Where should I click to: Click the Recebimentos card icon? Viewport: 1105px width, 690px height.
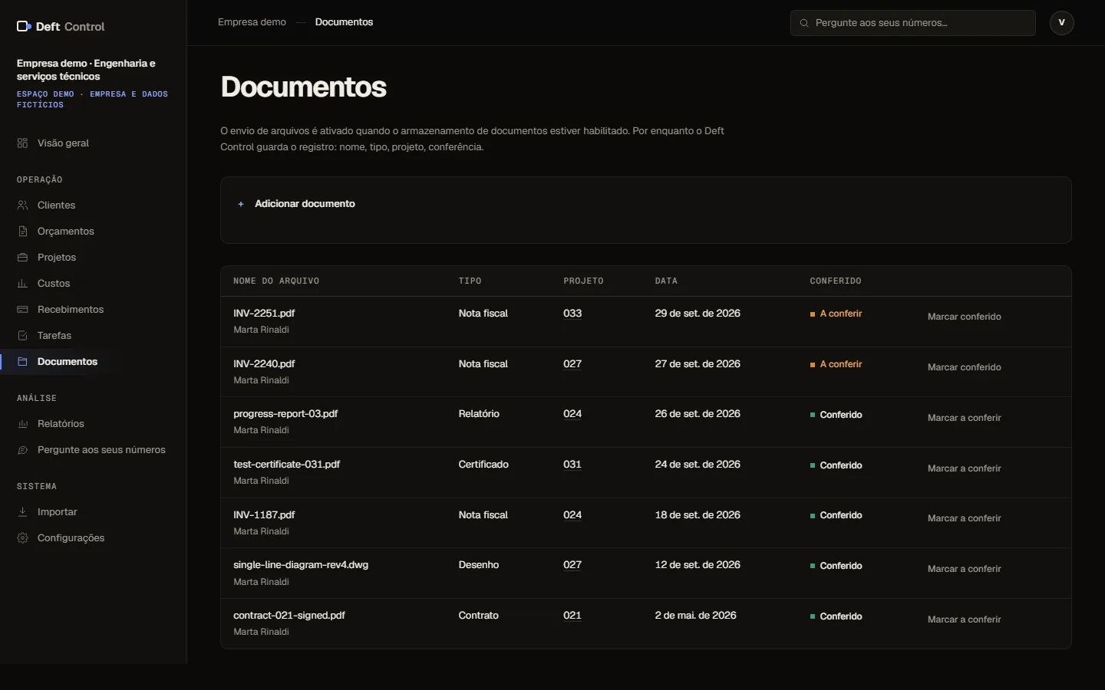[x=23, y=310]
